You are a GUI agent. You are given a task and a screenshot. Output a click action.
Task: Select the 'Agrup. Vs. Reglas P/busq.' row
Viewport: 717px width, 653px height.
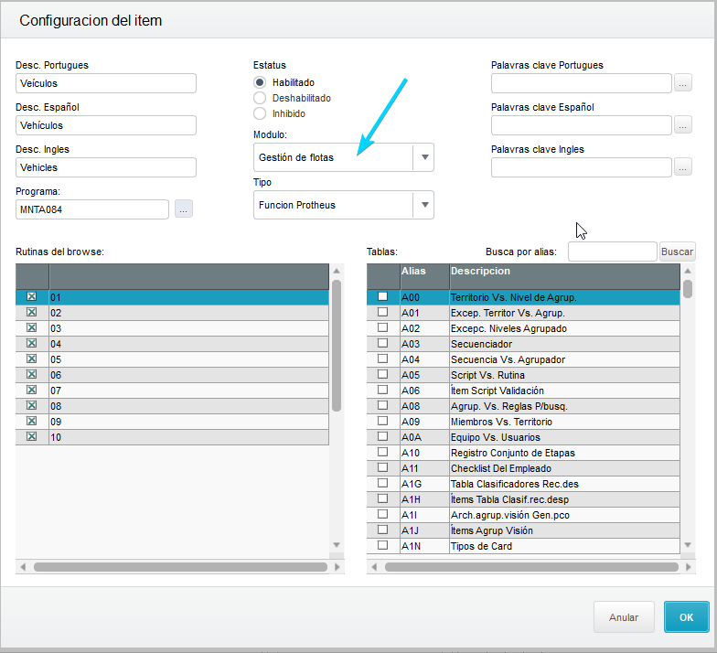coord(523,406)
